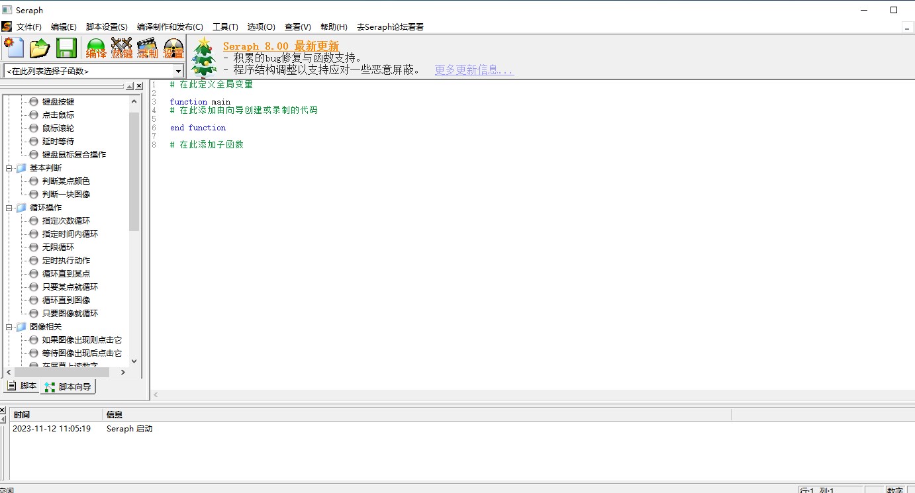Screen dimensions: 915x493
Task: Close the left wizard panel
Action: 139,86
